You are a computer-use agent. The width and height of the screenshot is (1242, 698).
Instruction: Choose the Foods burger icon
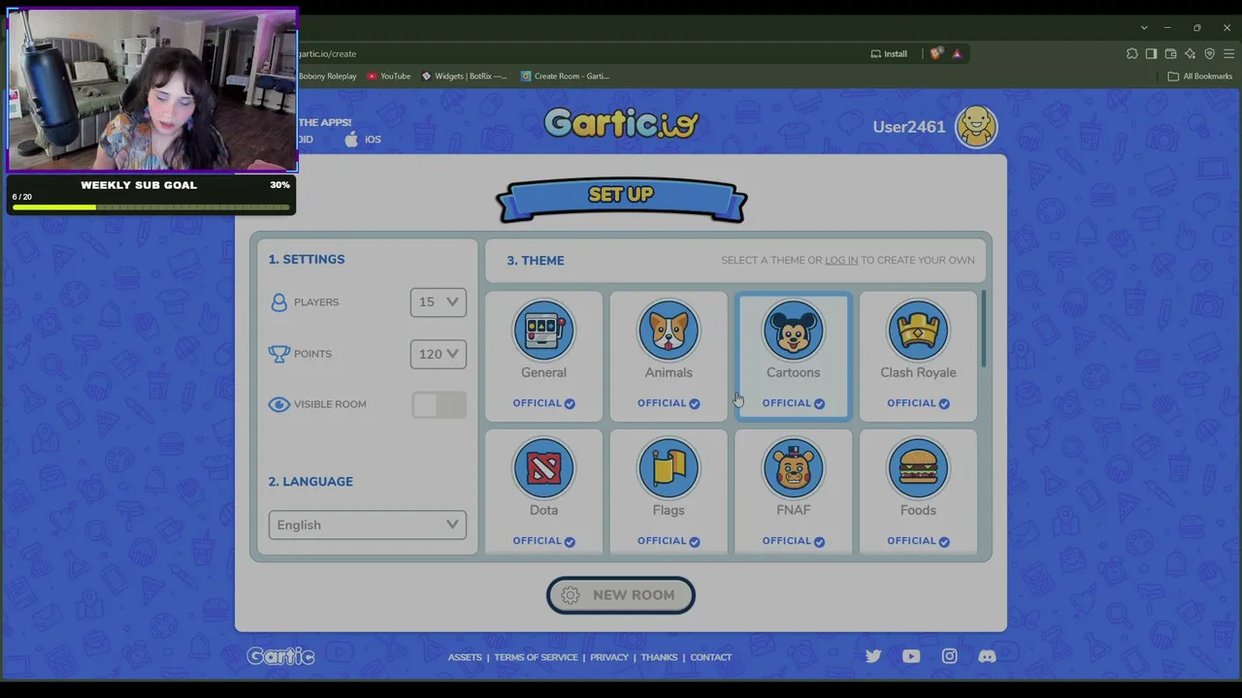pos(918,468)
